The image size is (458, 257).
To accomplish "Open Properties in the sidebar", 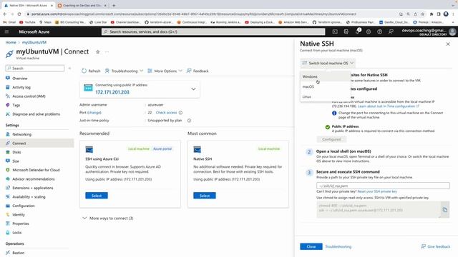I will (x=21, y=223).
